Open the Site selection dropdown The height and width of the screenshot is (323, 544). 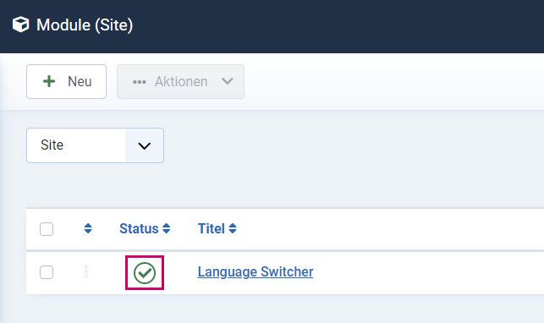pos(95,145)
